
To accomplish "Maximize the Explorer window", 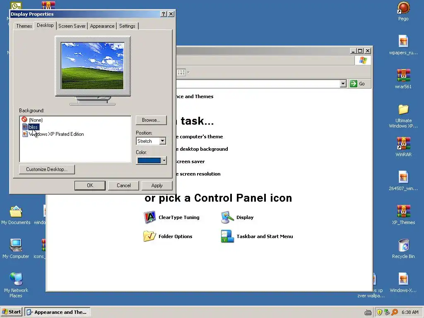I will [360, 51].
